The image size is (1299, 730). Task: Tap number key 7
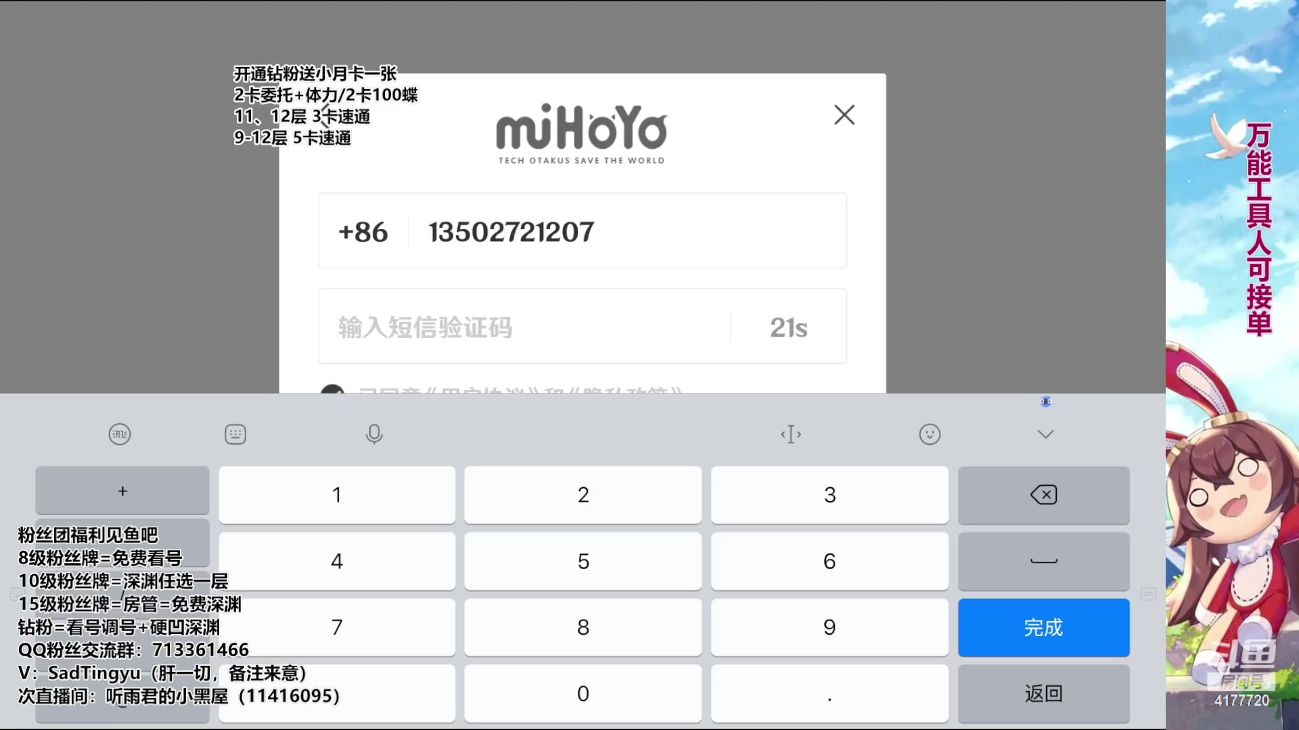(x=337, y=627)
